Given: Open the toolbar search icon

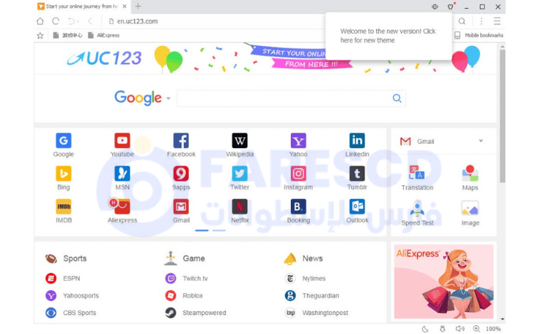Looking at the screenshot, I should pyautogui.click(x=462, y=21).
